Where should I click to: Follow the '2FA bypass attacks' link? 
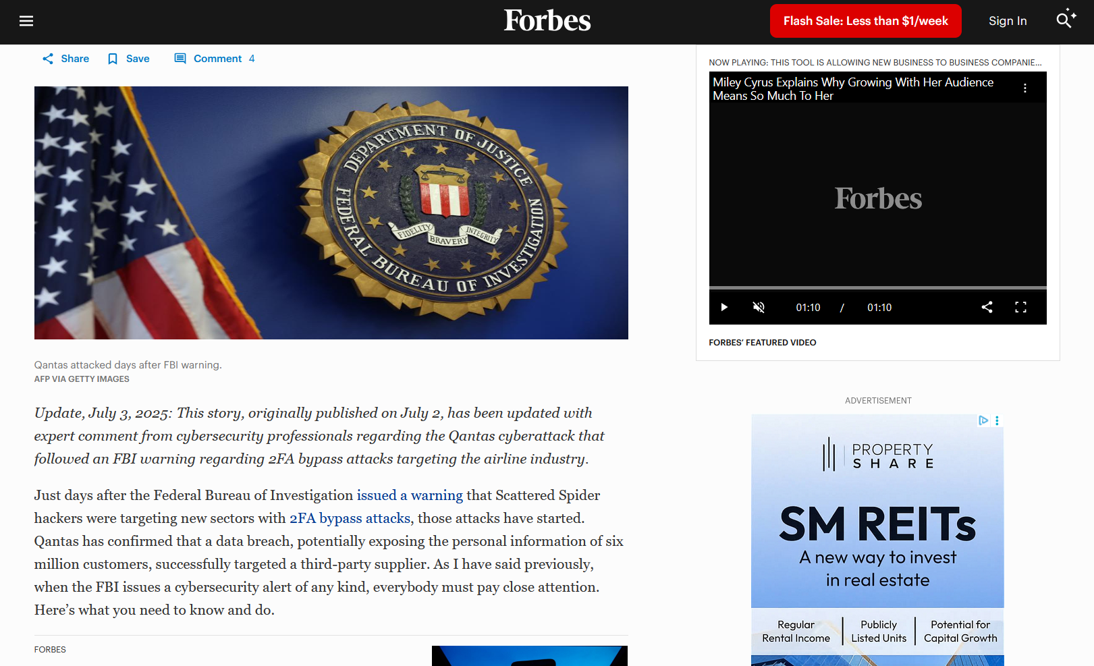pyautogui.click(x=350, y=518)
